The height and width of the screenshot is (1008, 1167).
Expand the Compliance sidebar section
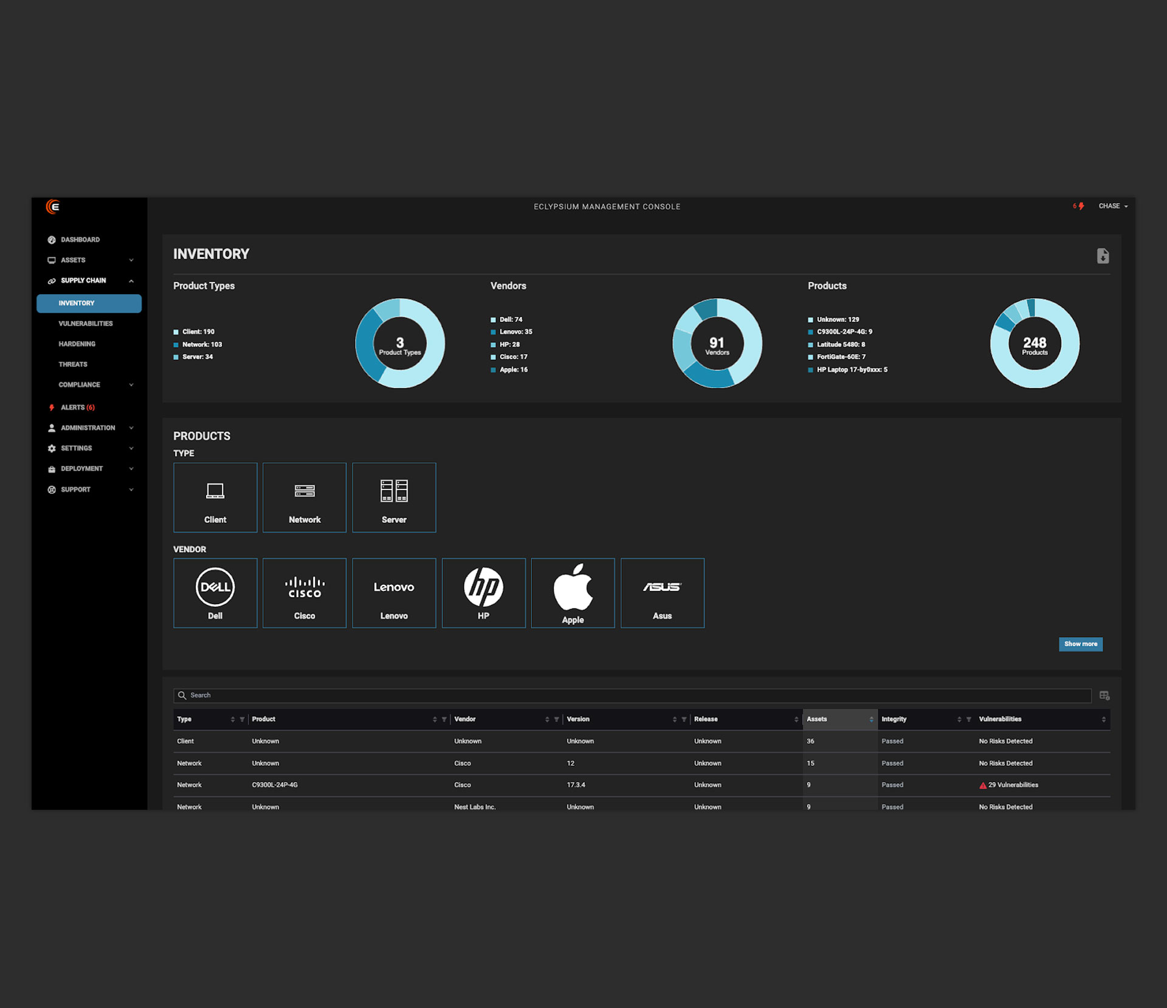tap(131, 384)
